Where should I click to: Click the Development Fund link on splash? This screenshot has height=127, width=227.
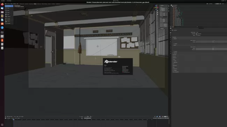(126, 72)
